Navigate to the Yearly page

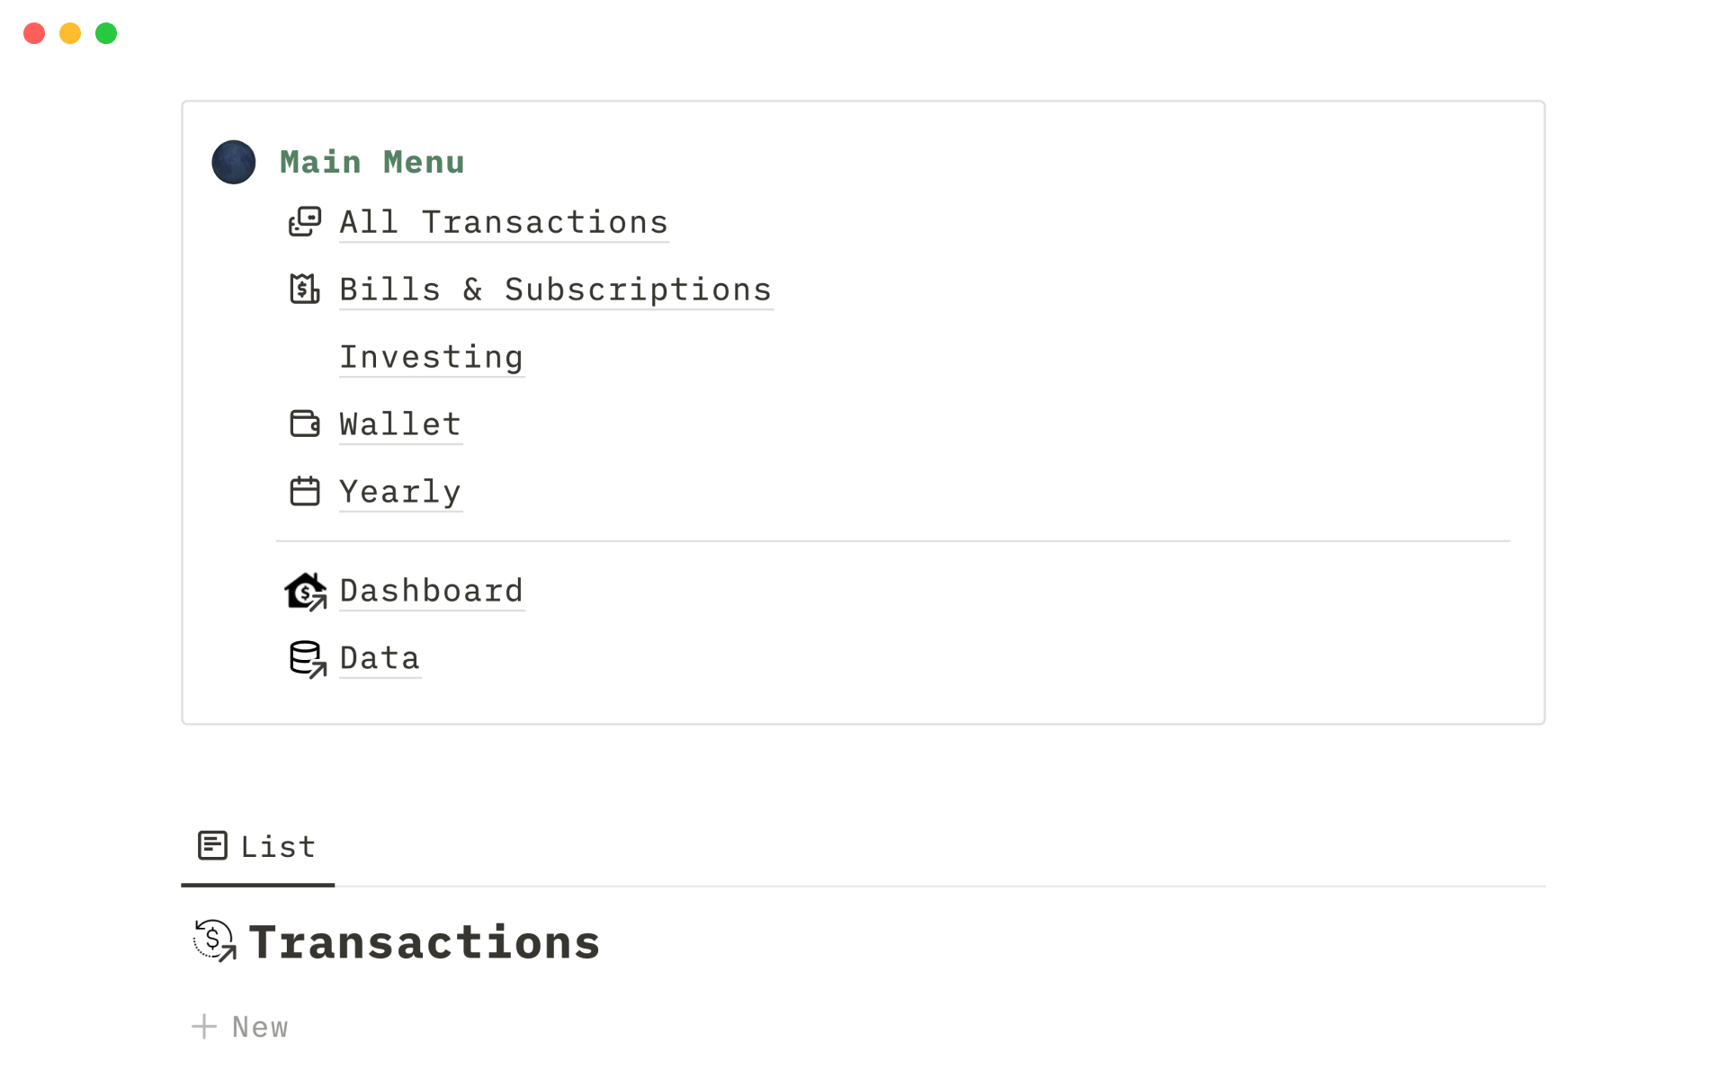tap(400, 492)
